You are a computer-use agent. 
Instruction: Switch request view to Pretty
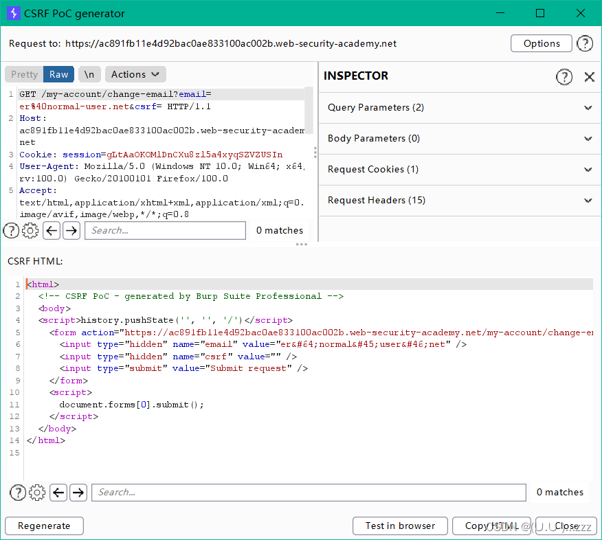24,74
